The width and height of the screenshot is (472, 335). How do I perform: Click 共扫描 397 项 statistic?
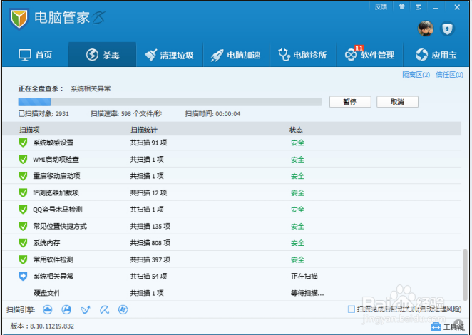(x=150, y=259)
